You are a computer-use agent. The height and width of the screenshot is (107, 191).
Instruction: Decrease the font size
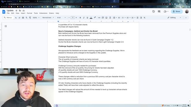coord(69,18)
